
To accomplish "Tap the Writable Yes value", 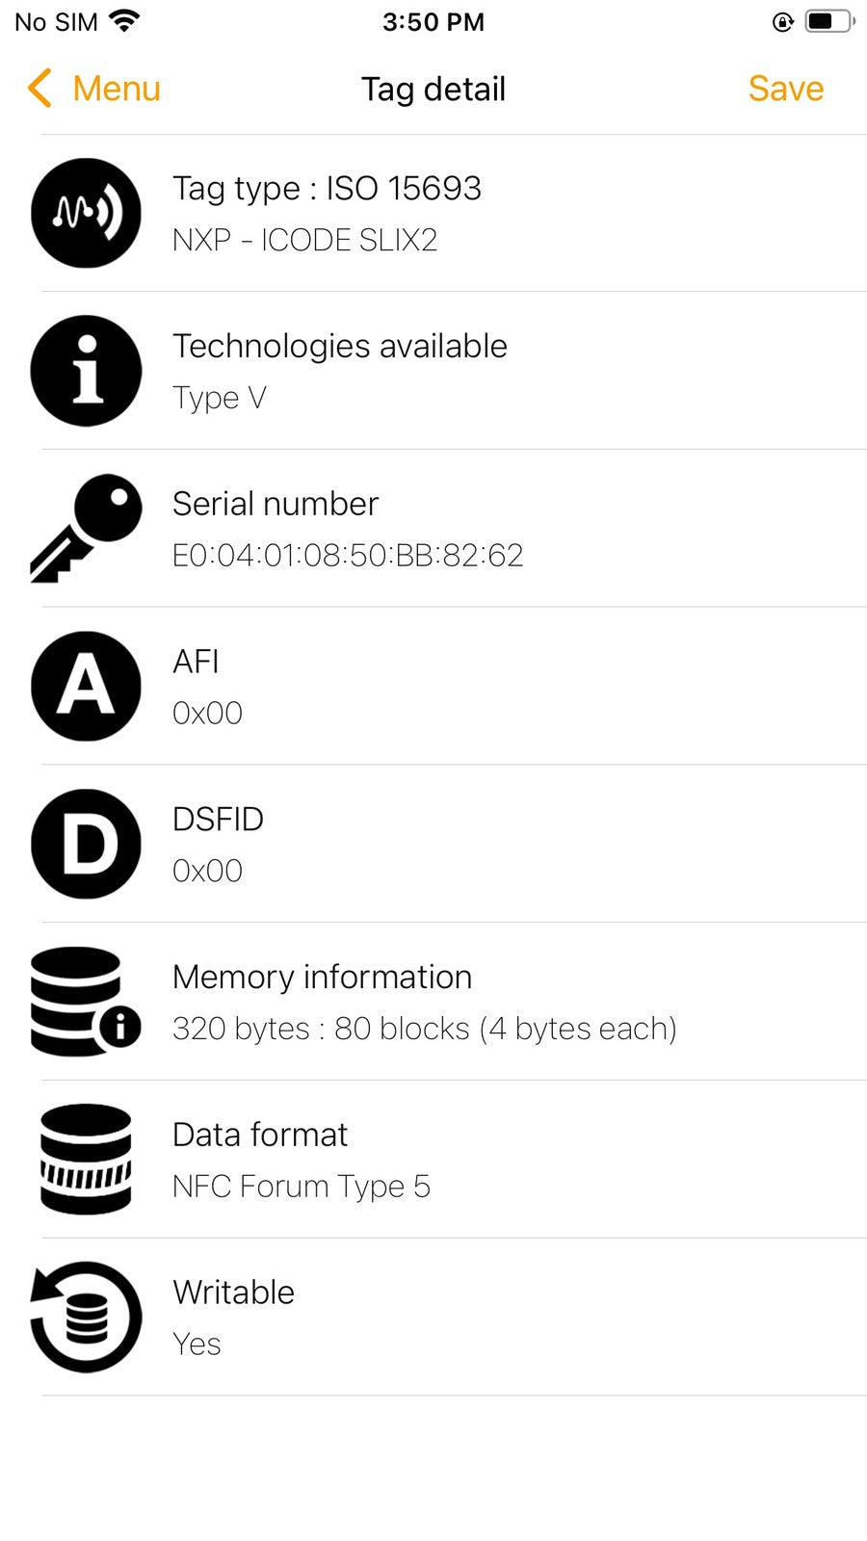I will 197,1345.
